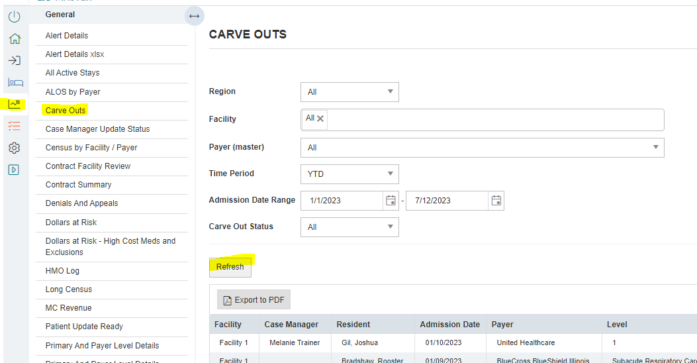Open ALOS by Payer report
The height and width of the screenshot is (363, 697).
pos(73,92)
